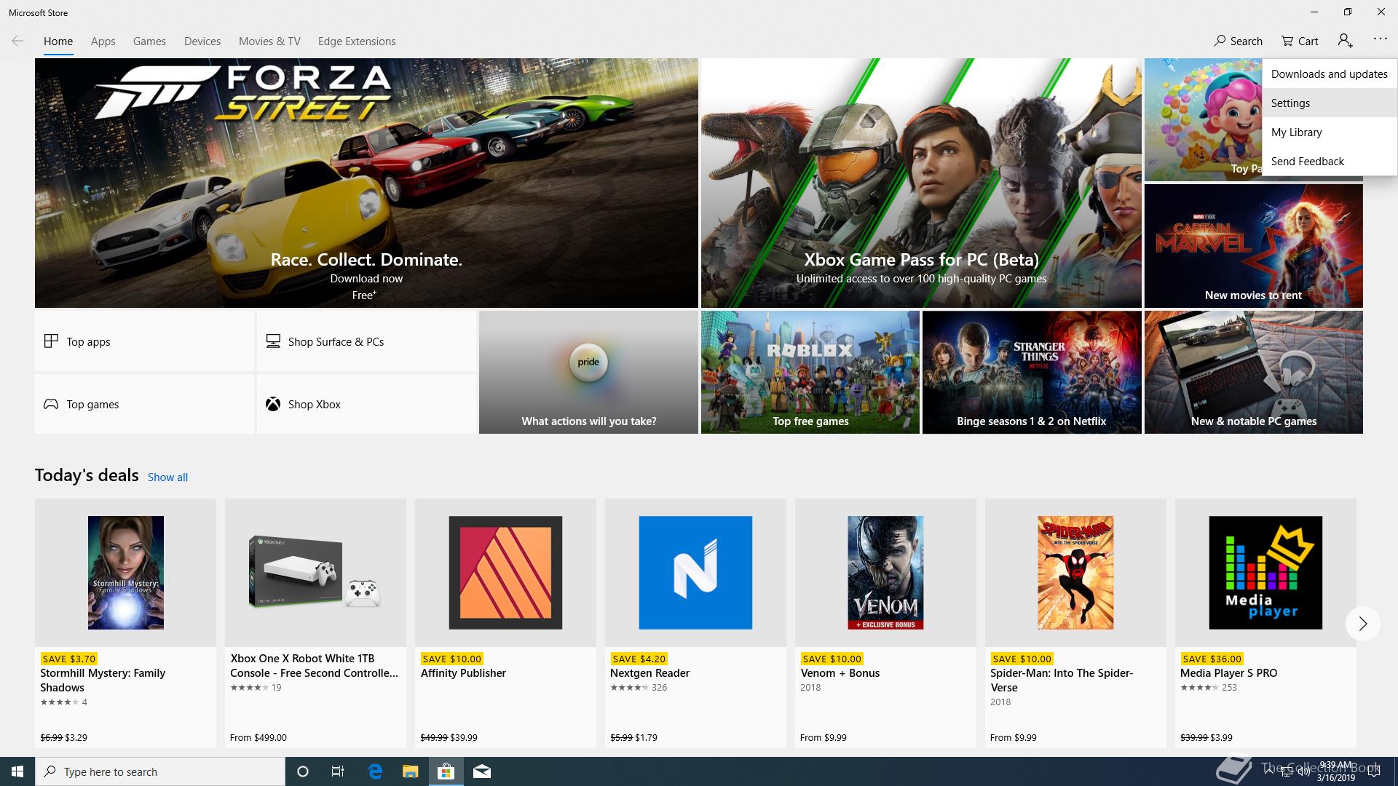Open Nextgen Reader title text
This screenshot has height=786, width=1398.
pyautogui.click(x=649, y=673)
